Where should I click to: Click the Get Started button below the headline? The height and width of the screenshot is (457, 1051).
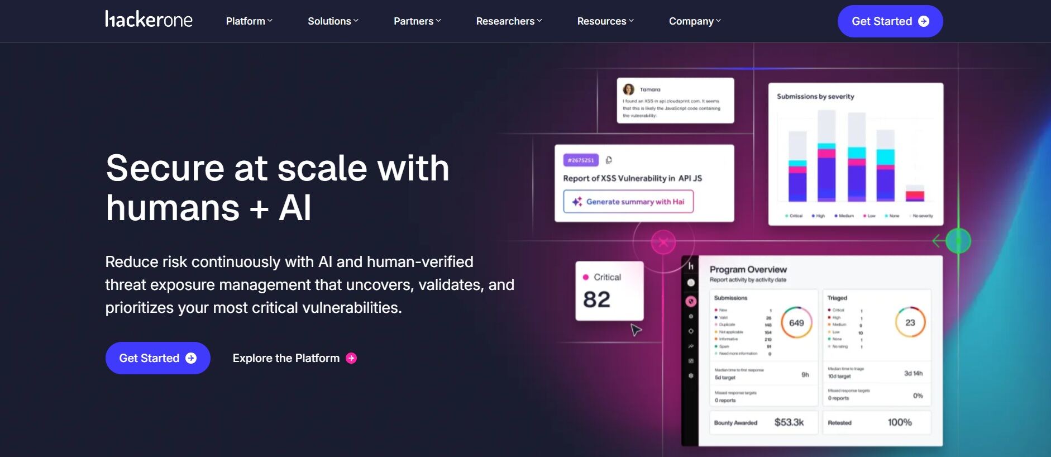(158, 358)
